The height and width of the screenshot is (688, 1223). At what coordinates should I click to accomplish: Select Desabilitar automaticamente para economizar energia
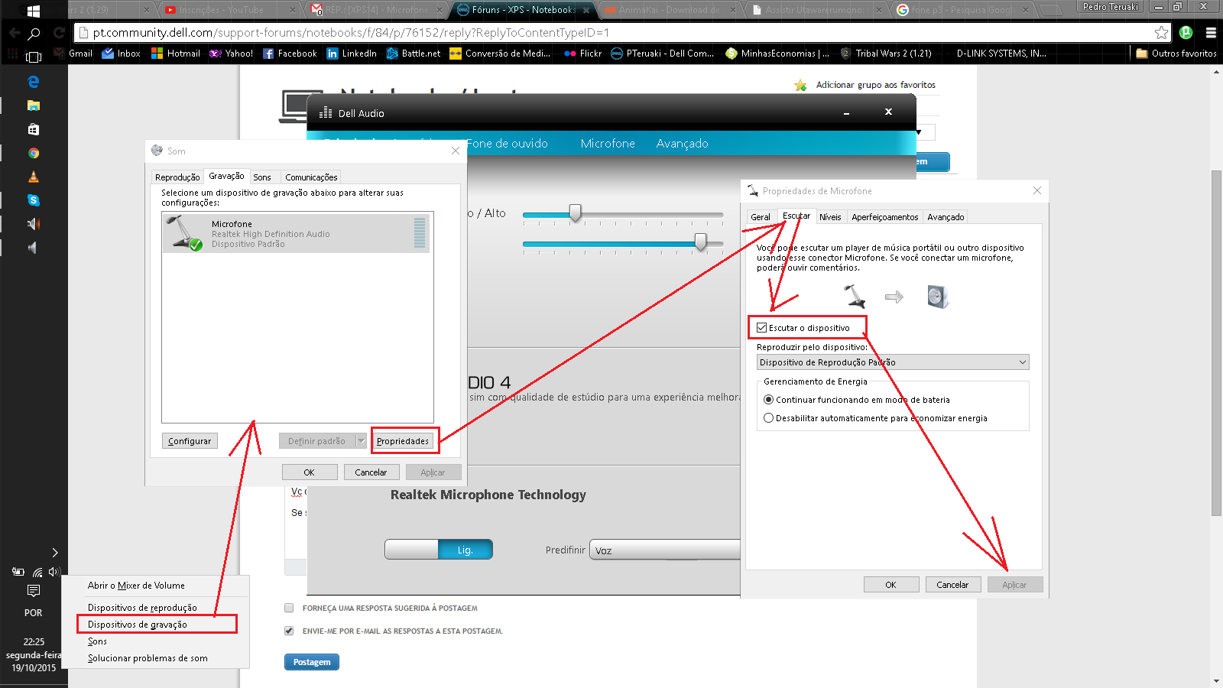[x=769, y=418]
